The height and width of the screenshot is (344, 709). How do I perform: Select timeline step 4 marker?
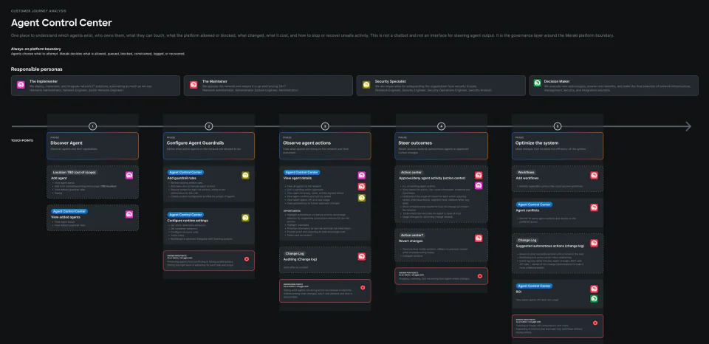[442, 126]
